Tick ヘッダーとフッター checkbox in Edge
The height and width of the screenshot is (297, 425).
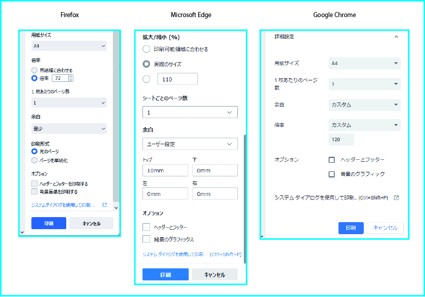[x=147, y=227]
